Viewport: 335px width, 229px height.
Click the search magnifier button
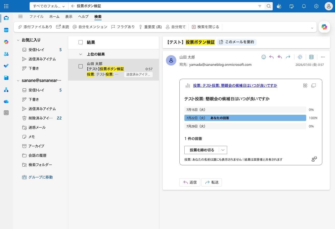tap(269, 6)
